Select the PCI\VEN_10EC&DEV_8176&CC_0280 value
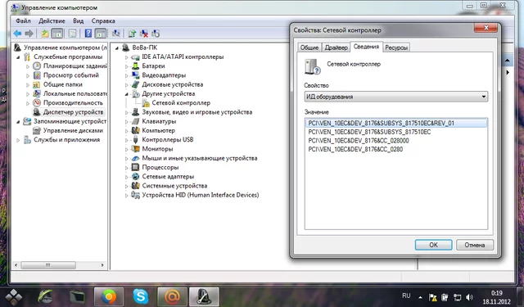The width and height of the screenshot is (524, 307). [x=355, y=149]
